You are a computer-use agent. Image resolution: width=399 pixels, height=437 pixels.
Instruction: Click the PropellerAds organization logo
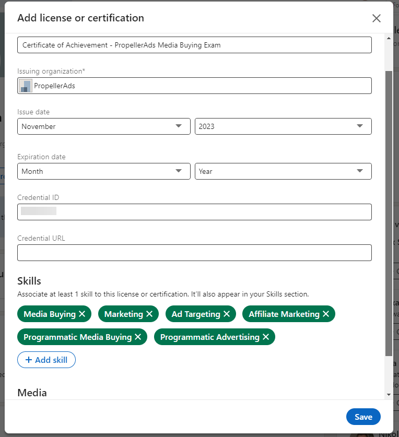click(25, 86)
